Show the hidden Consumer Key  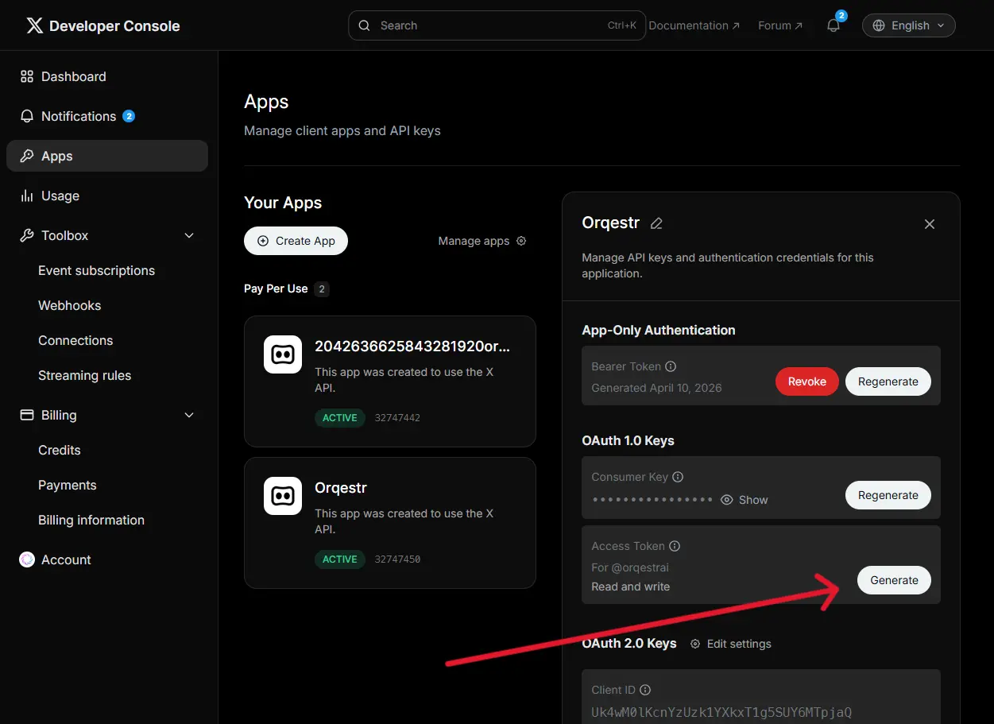tap(745, 500)
